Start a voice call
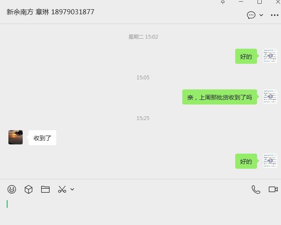The width and height of the screenshot is (281, 225). 256,189
